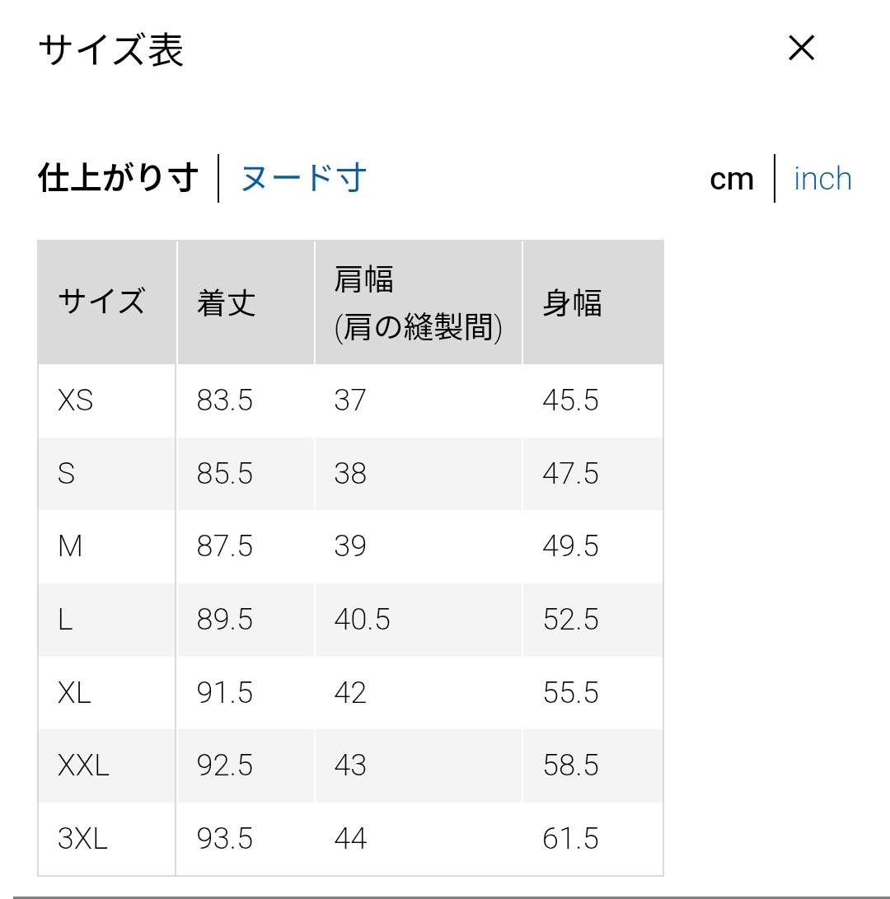Select cm as the measurement unit
The width and height of the screenshot is (890, 899).
732,179
